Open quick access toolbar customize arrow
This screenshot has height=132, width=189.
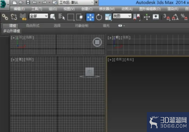click(x=96, y=3)
